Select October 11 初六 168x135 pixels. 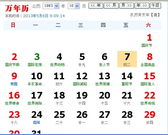point(59,79)
